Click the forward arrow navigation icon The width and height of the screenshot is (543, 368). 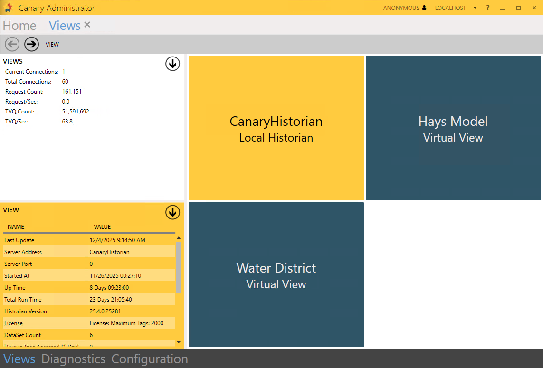click(x=32, y=44)
